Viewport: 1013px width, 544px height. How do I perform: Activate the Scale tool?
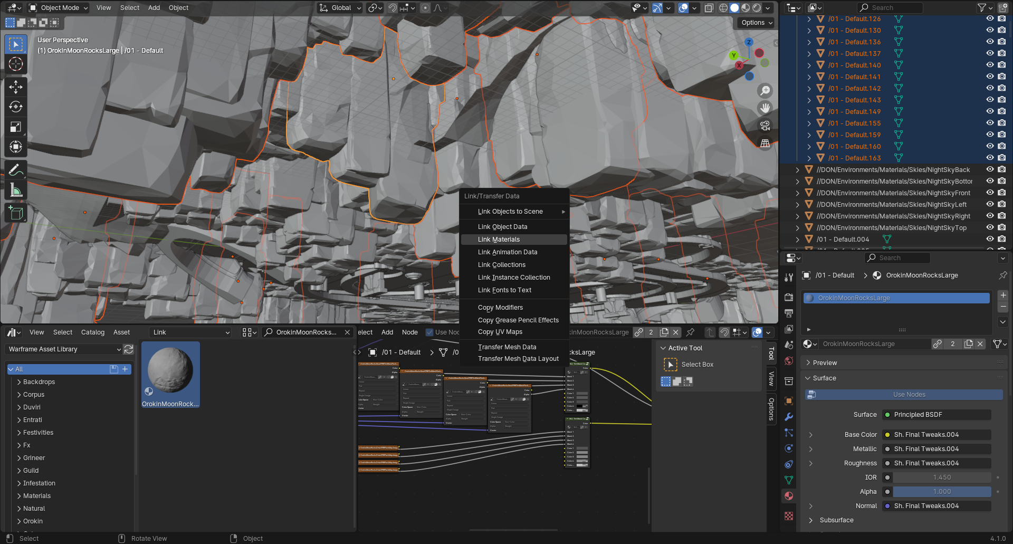pyautogui.click(x=16, y=127)
